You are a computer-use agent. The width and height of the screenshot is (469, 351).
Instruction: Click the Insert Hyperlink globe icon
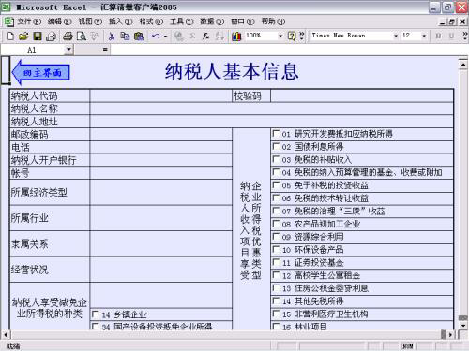point(179,37)
